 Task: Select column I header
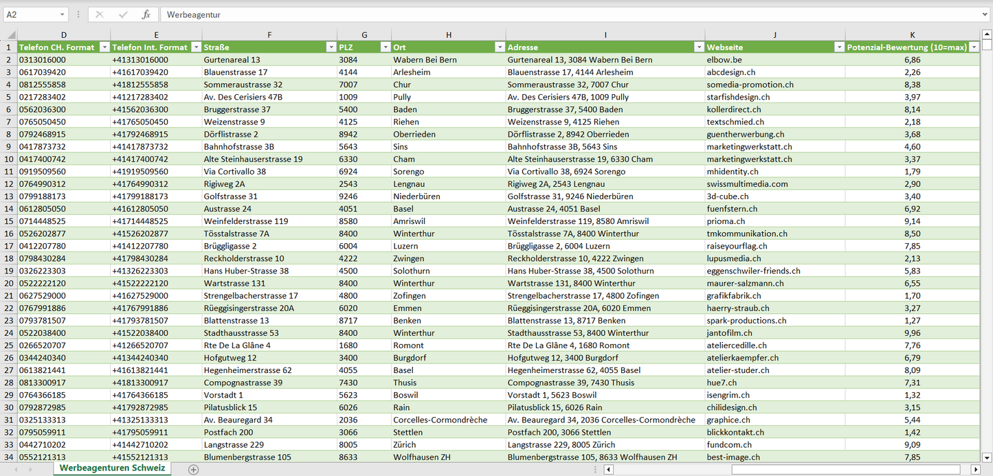coord(605,35)
